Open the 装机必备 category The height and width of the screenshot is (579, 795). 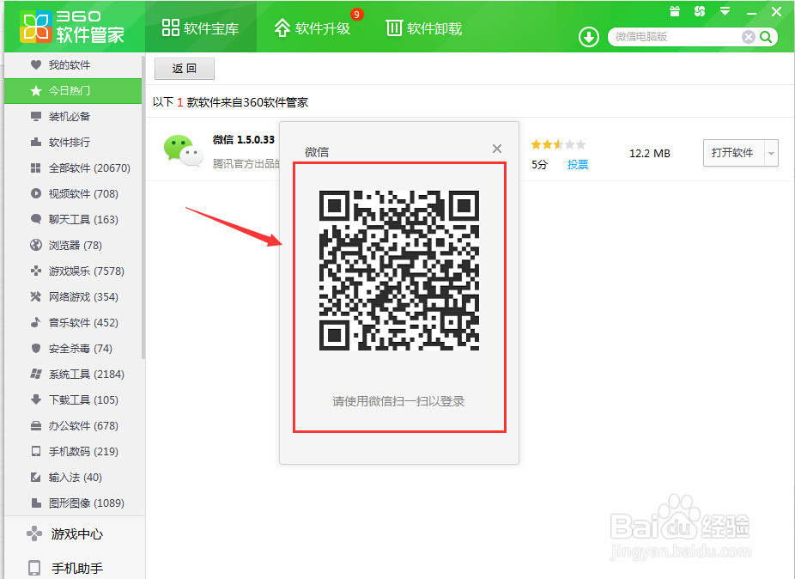tap(73, 116)
